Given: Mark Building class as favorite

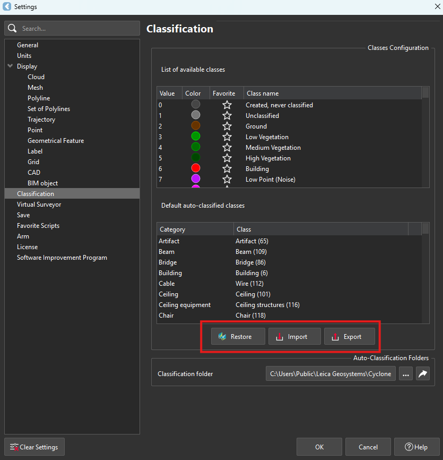Looking at the screenshot, I should (227, 169).
